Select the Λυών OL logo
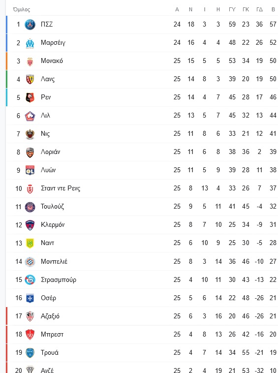Image resolution: width=278 pixels, height=373 pixels. tap(30, 170)
